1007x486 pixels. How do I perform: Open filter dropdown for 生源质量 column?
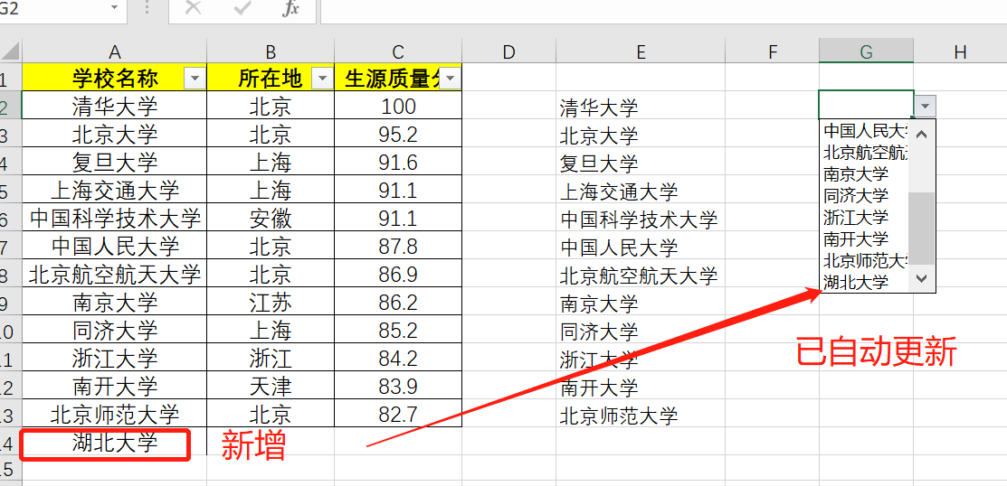pos(450,79)
